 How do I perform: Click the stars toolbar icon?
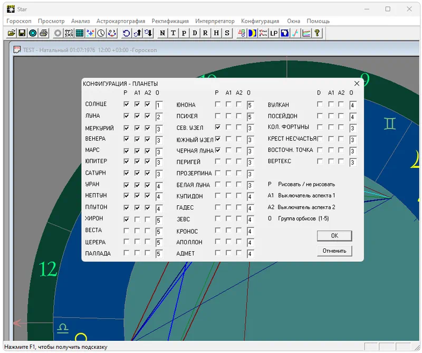(x=90, y=33)
